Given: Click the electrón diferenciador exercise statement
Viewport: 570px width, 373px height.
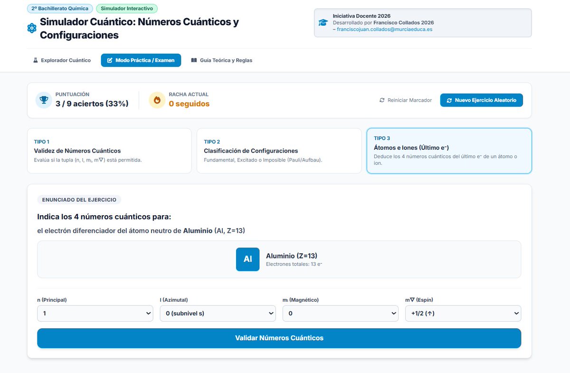Looking at the screenshot, I should coord(141,231).
